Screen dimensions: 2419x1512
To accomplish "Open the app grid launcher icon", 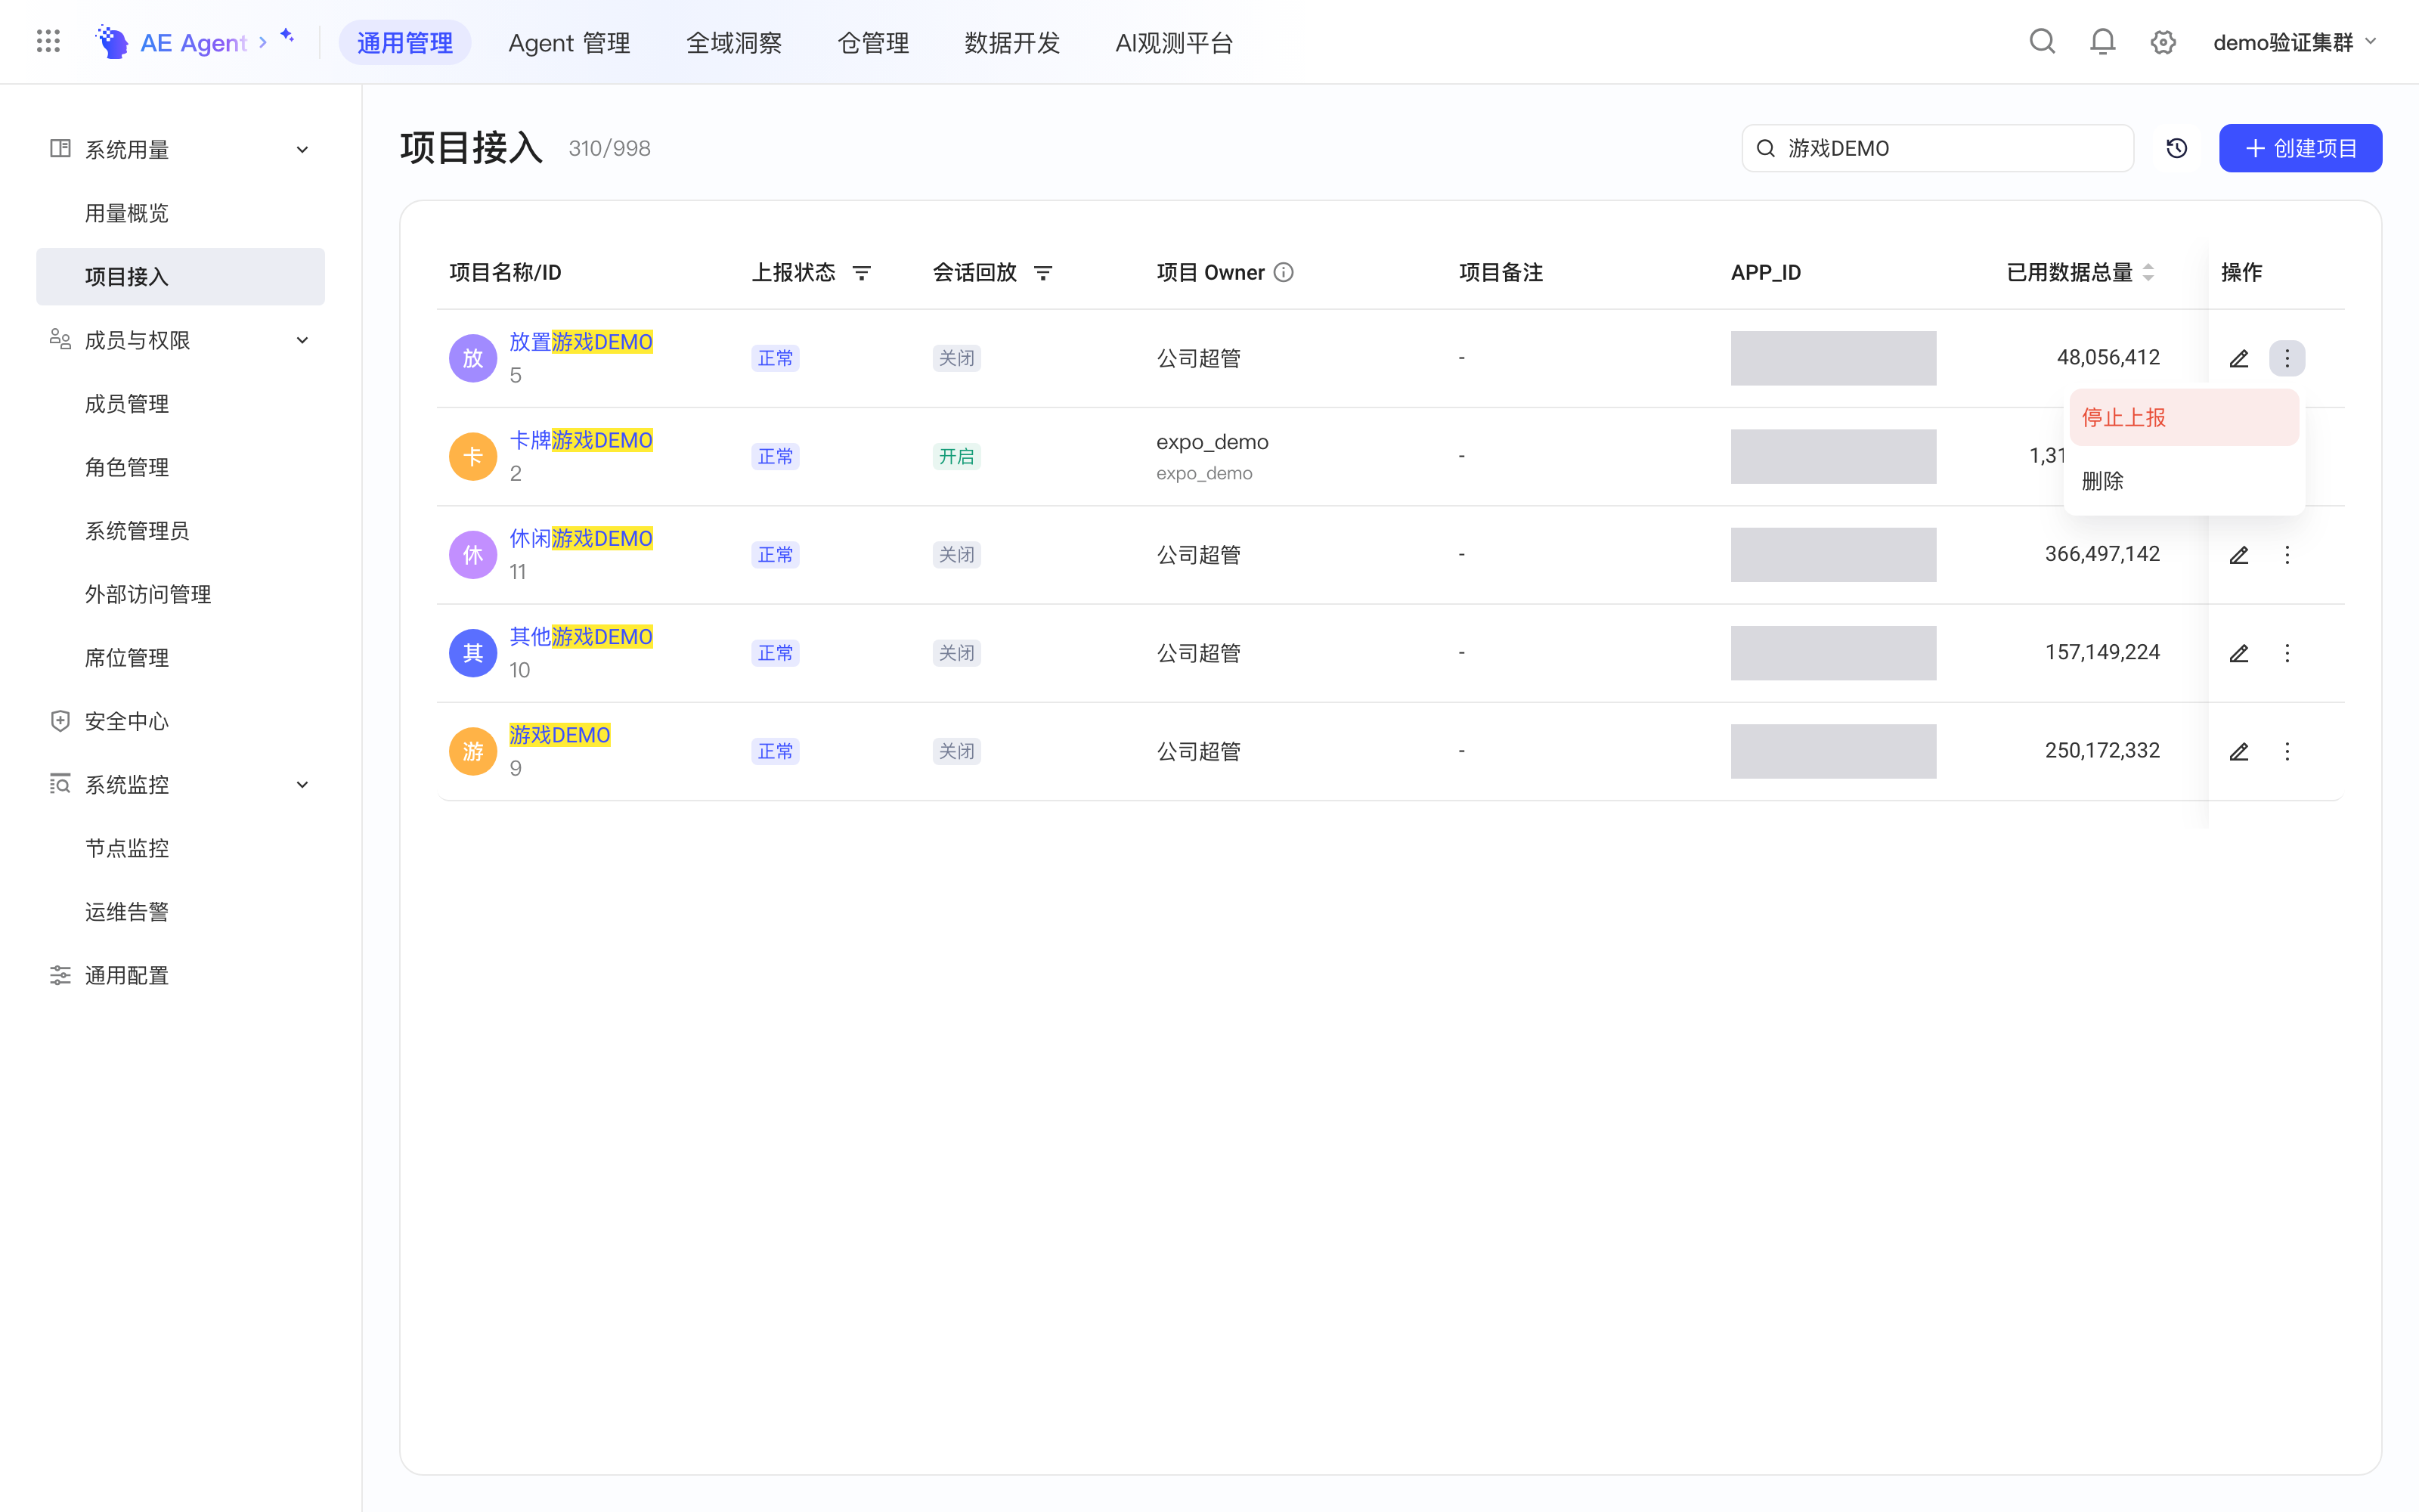I will pyautogui.click(x=48, y=42).
